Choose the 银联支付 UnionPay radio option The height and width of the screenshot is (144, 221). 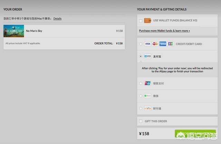[x=141, y=83]
